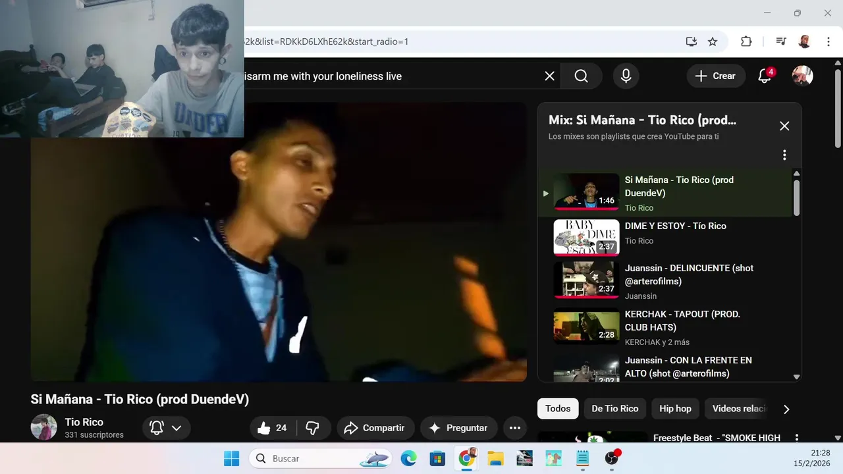Open the Crear menu
This screenshot has height=474, width=843.
[716, 76]
